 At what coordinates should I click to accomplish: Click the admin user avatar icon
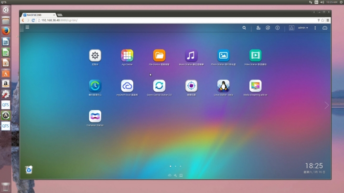[x=291, y=28]
